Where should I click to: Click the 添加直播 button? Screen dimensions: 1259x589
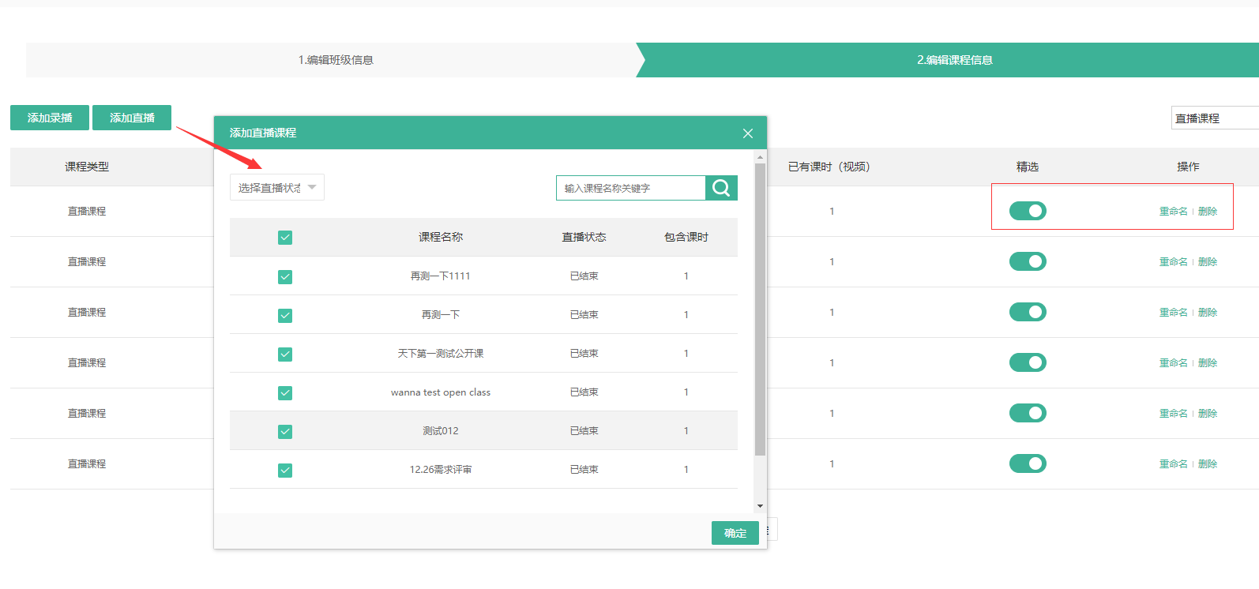point(132,118)
